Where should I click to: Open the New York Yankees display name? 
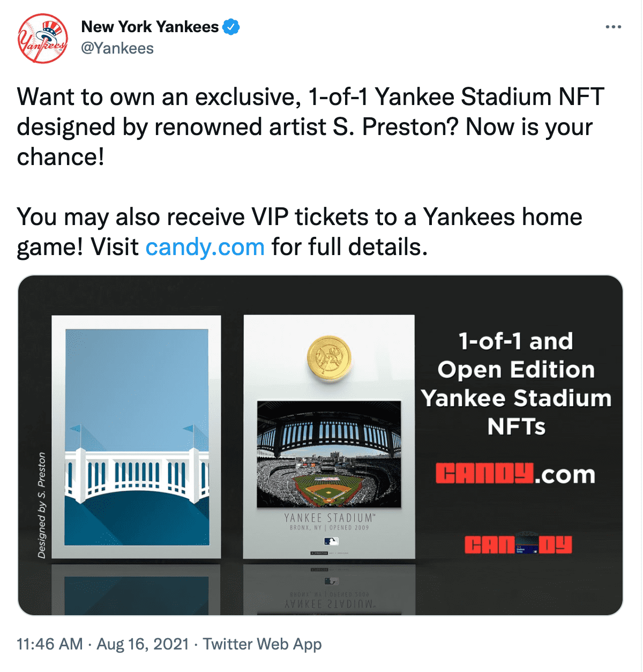point(149,26)
